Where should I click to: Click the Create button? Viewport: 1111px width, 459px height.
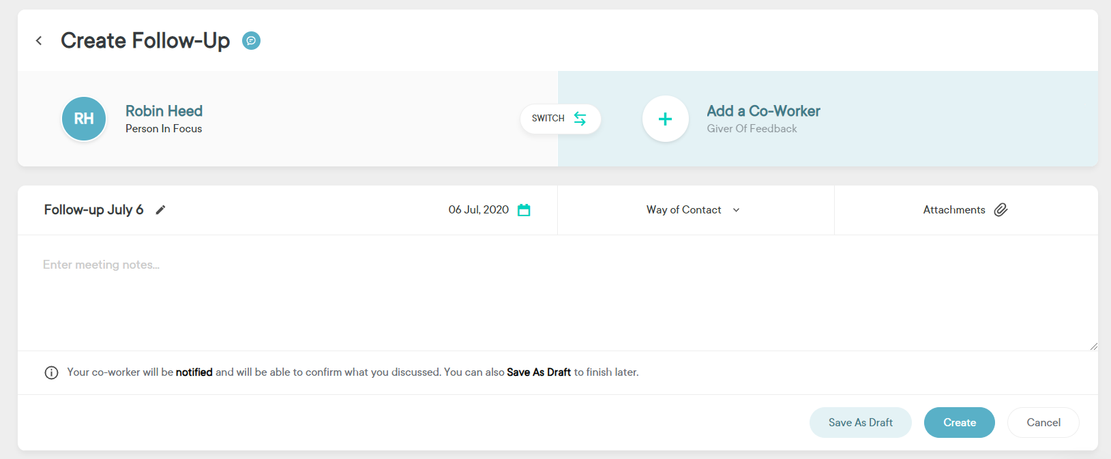[x=959, y=423]
